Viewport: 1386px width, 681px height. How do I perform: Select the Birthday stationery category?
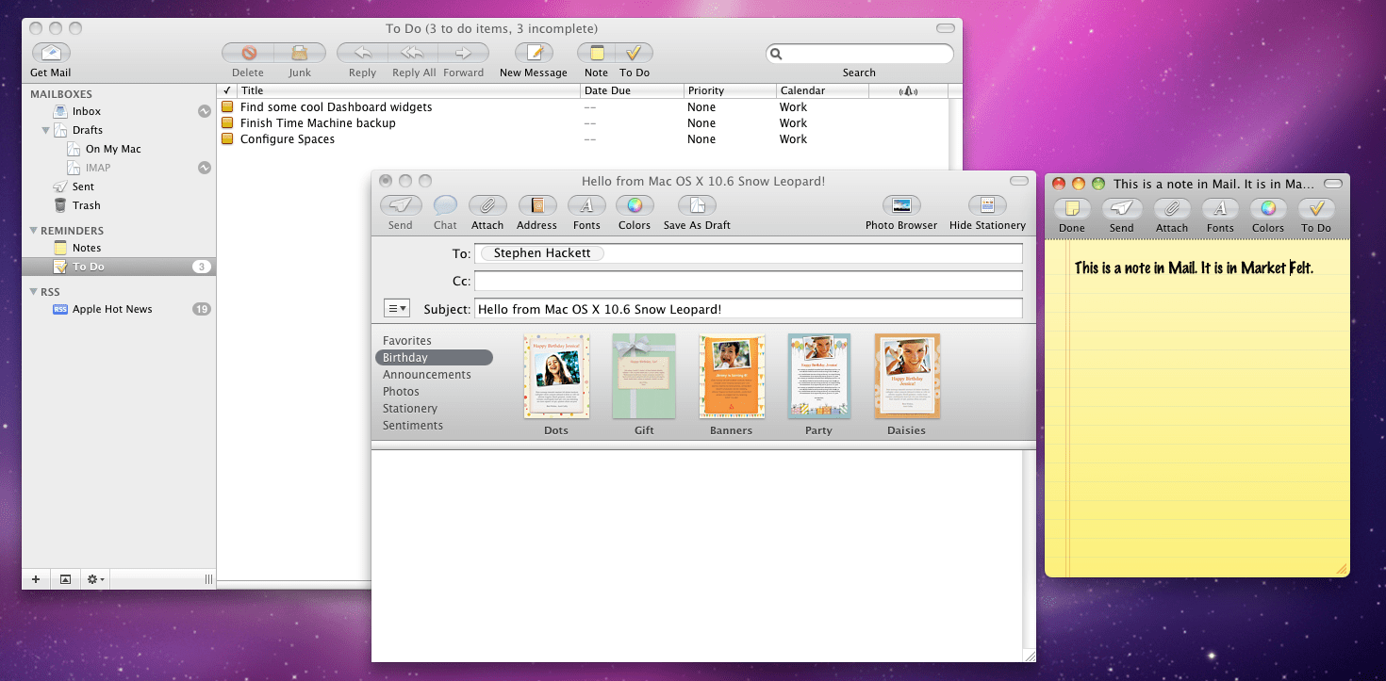coord(434,358)
